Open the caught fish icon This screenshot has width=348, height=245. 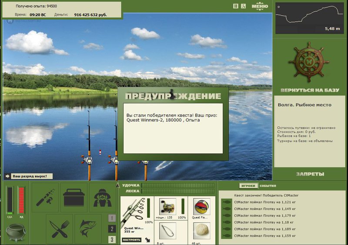click(88, 229)
